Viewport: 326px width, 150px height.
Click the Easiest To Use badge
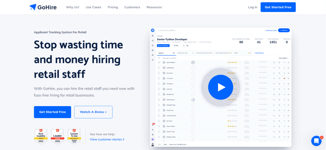pyautogui.click(x=74, y=136)
